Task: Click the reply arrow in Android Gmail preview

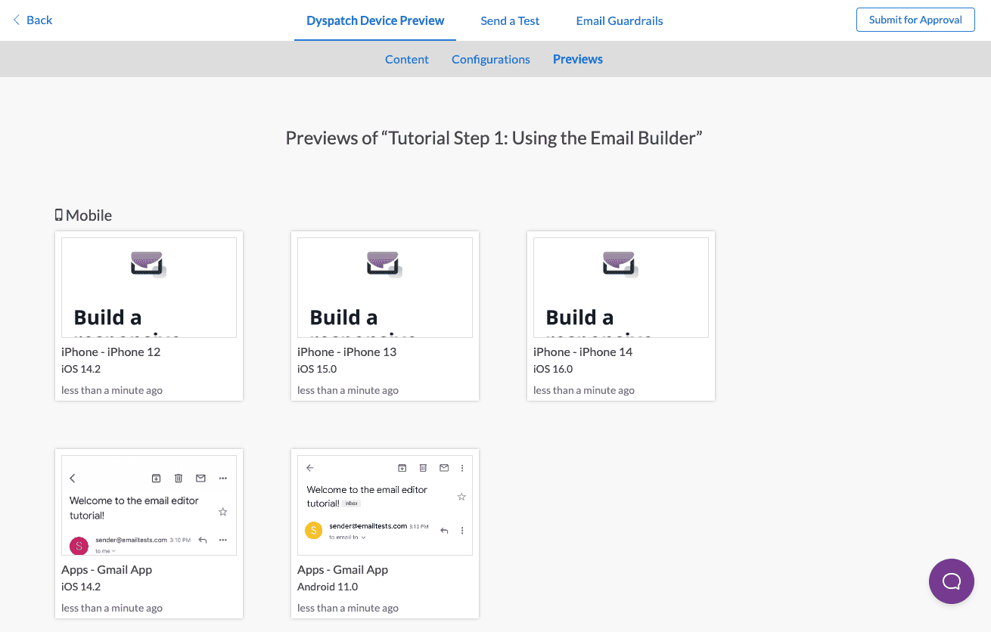Action: [444, 530]
